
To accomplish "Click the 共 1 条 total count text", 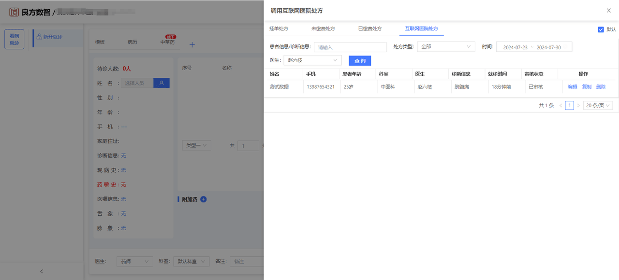I will [546, 105].
